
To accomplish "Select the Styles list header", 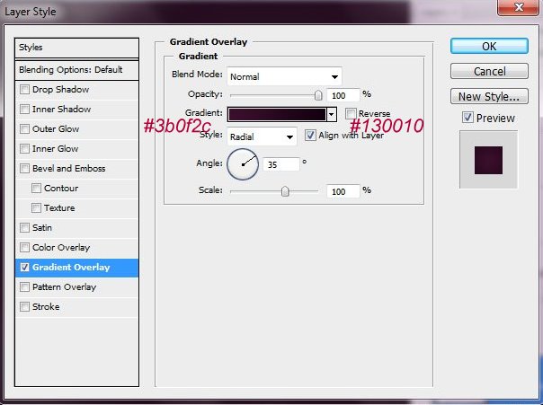I will pos(77,47).
